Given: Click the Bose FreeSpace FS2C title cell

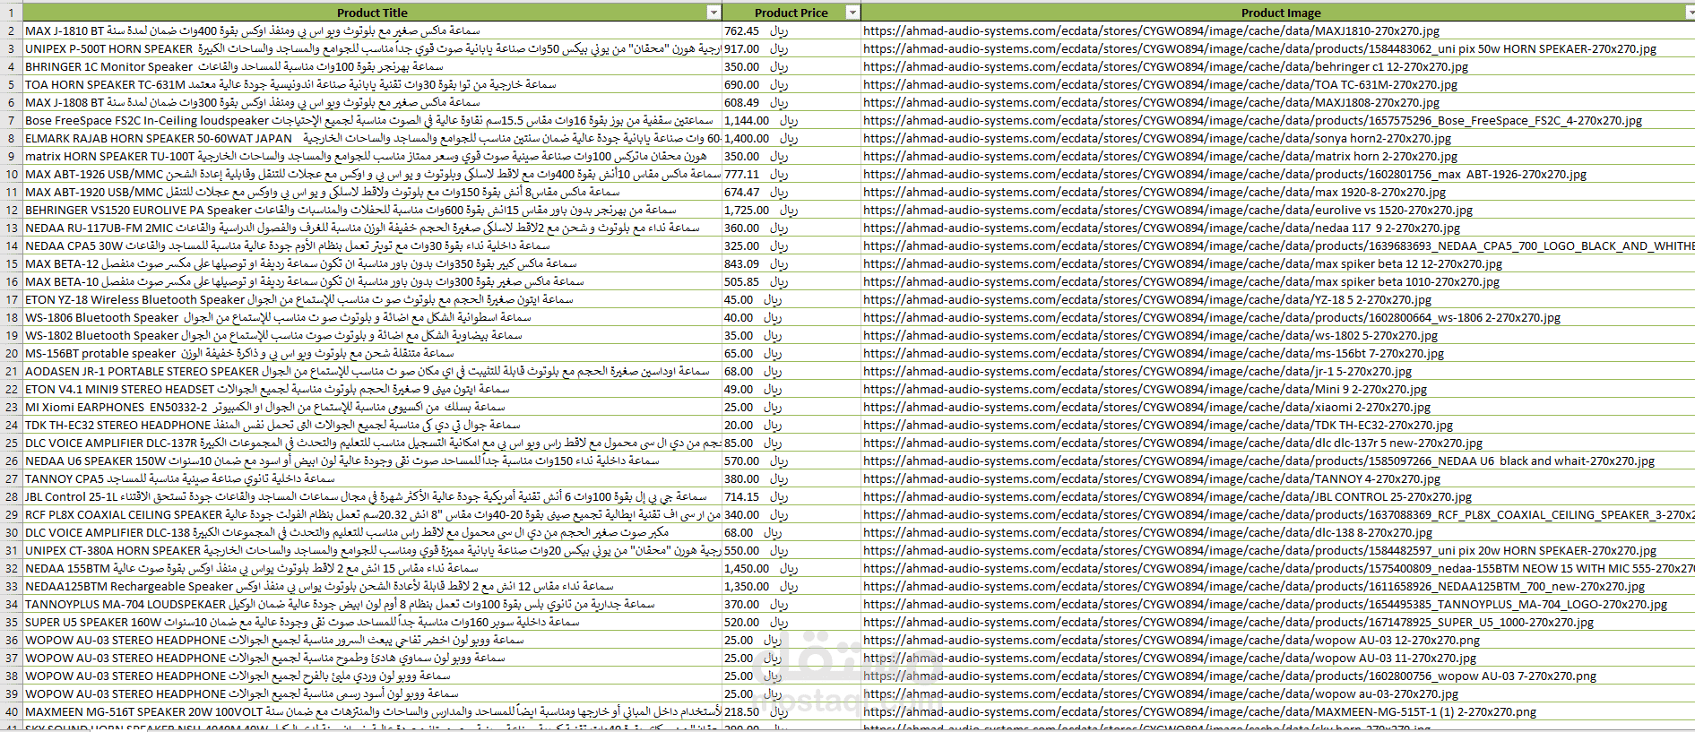Looking at the screenshot, I should 372,120.
